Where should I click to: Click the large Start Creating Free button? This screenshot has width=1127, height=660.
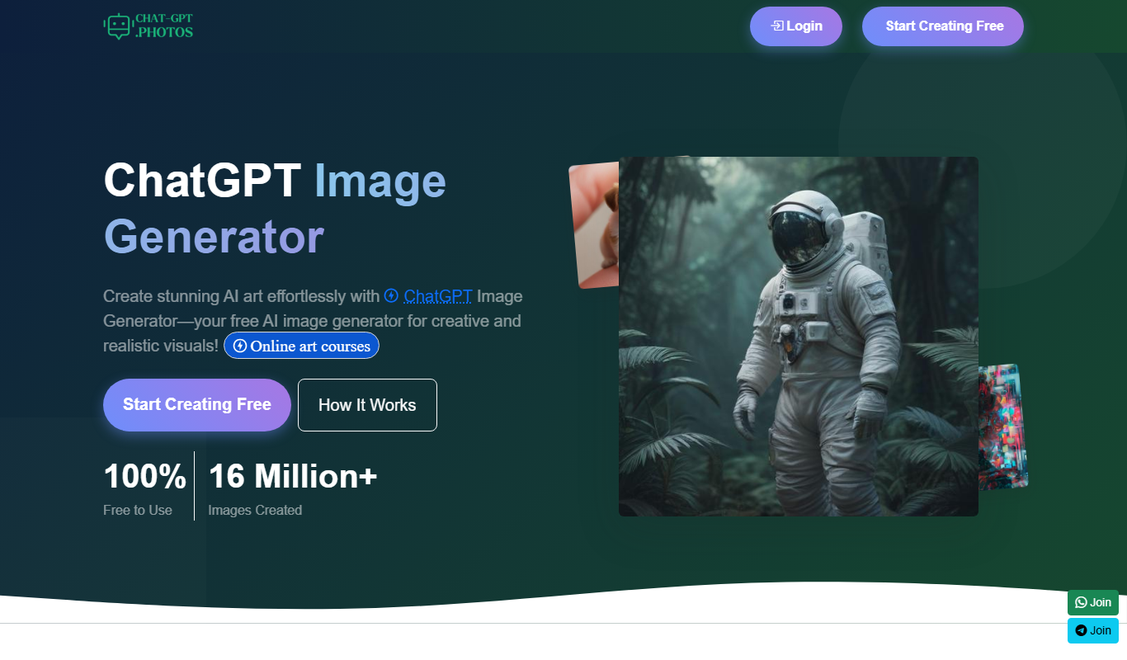[x=197, y=405]
